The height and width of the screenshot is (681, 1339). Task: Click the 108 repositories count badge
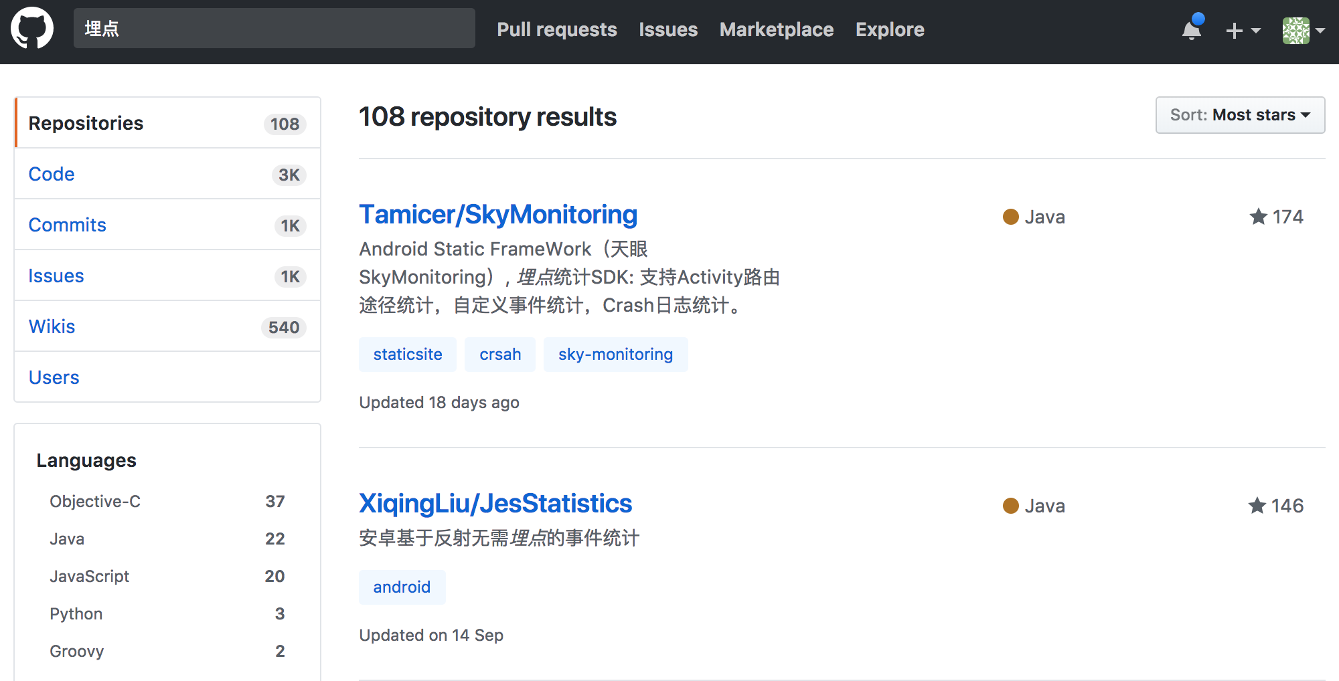(x=285, y=124)
